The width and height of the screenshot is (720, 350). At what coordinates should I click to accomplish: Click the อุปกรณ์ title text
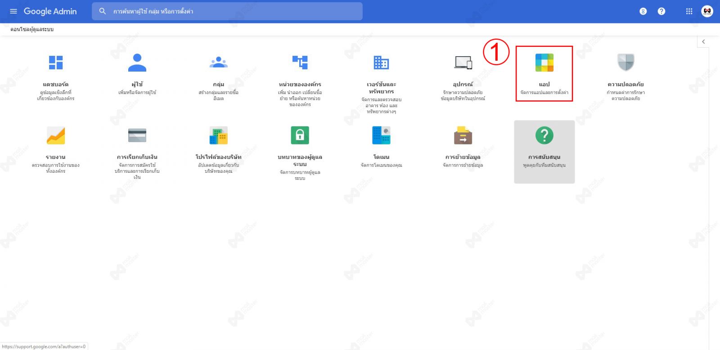(x=463, y=85)
